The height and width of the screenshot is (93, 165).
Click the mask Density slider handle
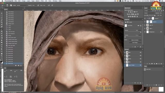click(x=141, y=32)
